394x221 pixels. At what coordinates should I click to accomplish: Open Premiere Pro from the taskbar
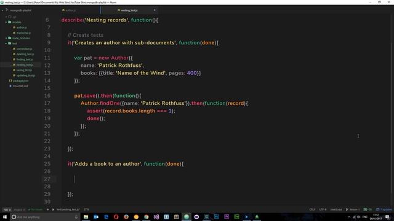227,217
